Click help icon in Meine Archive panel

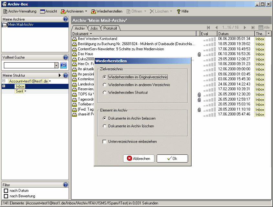[66, 19]
